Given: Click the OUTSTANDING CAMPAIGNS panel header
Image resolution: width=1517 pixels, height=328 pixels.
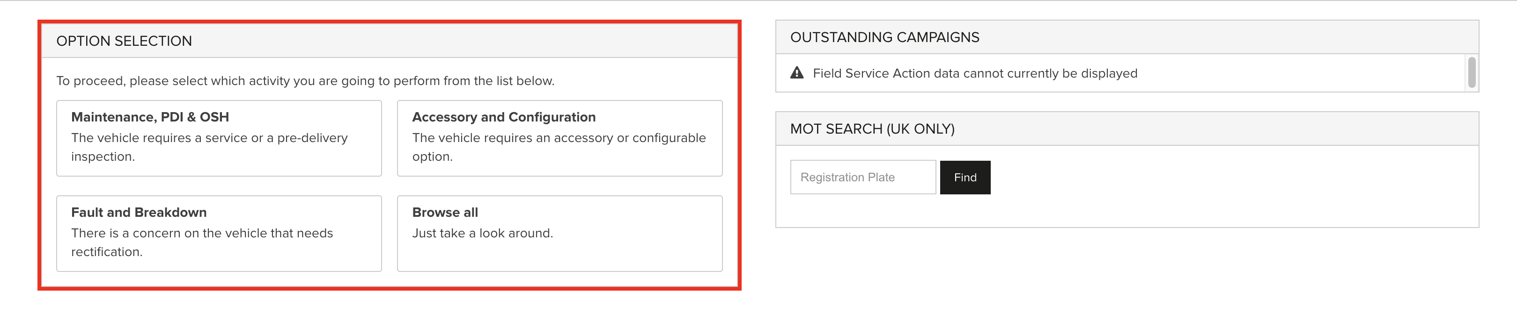Looking at the screenshot, I should coord(1127,37).
